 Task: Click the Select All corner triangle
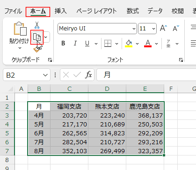[x=11, y=89]
